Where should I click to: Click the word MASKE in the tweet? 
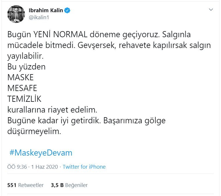[x=20, y=77]
